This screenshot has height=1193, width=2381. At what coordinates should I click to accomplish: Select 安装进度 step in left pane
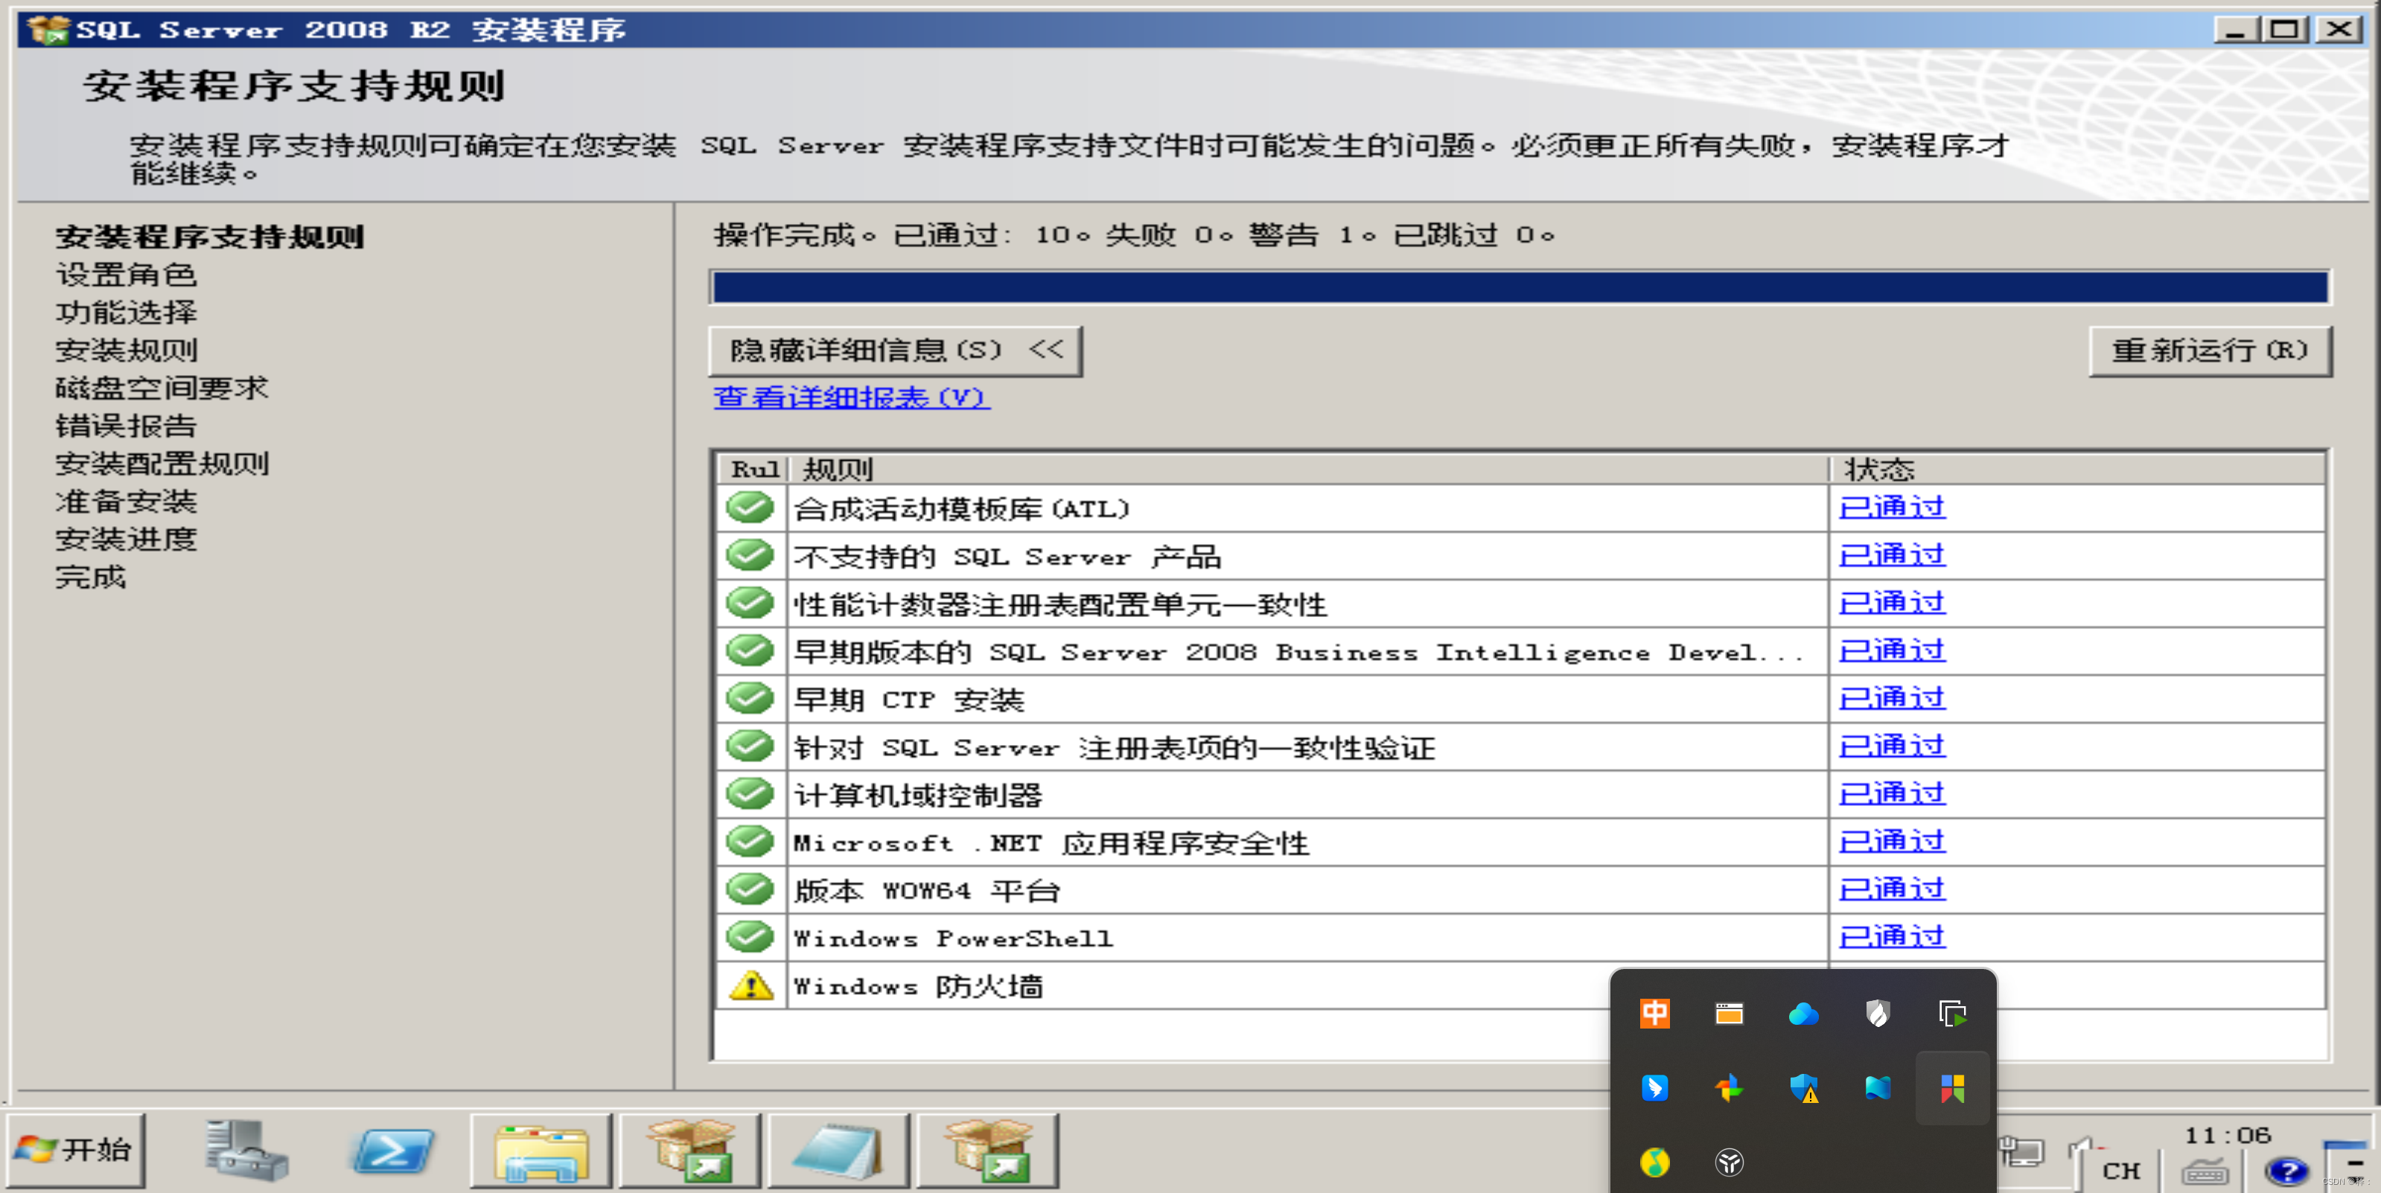pyautogui.click(x=126, y=540)
